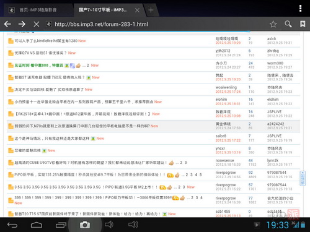The height and width of the screenshot is (232, 310).
Task: Select the 国产7~10寸平板 - iMP3 tab
Action: click(x=103, y=10)
